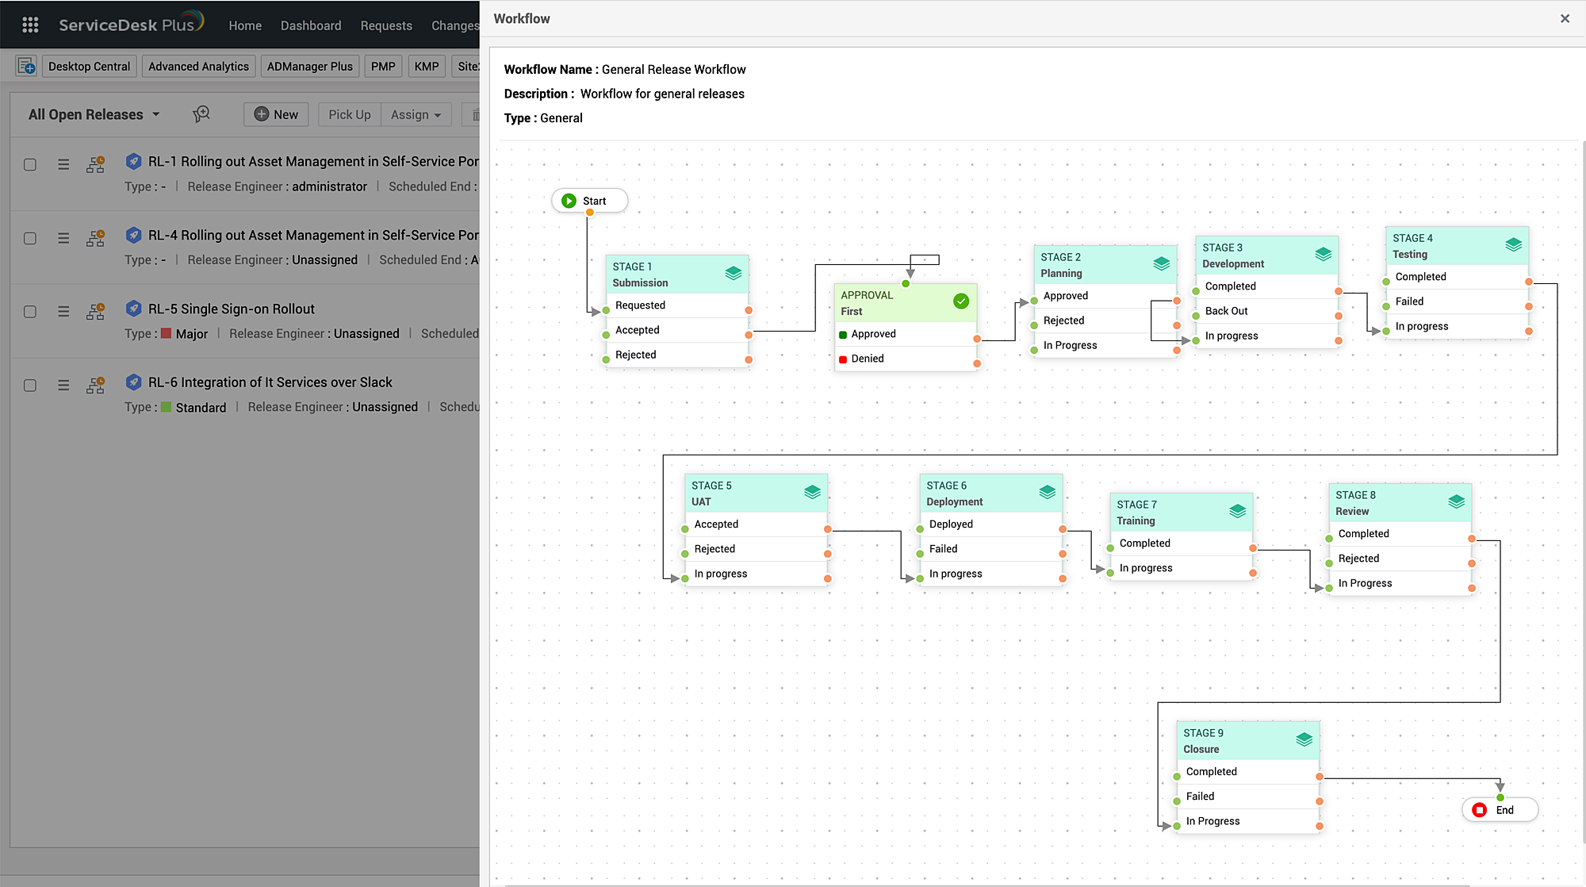The width and height of the screenshot is (1586, 887).
Task: Open the All Open Releases filter dropdown
Action: [93, 114]
